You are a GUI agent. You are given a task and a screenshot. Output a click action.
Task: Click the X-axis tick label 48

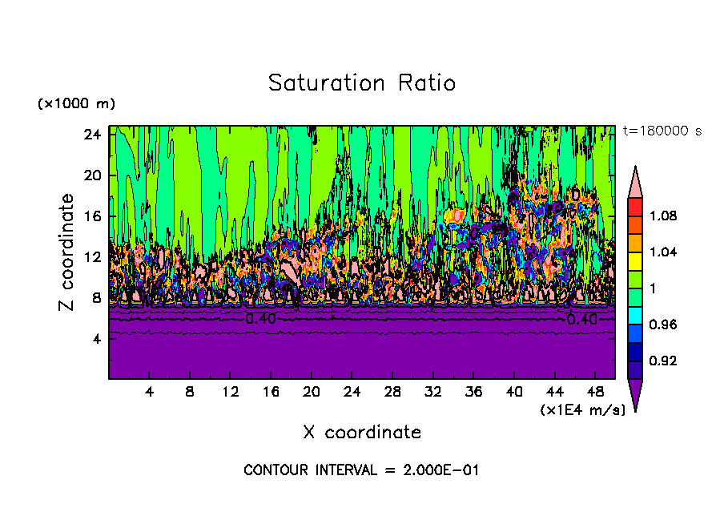595,393
